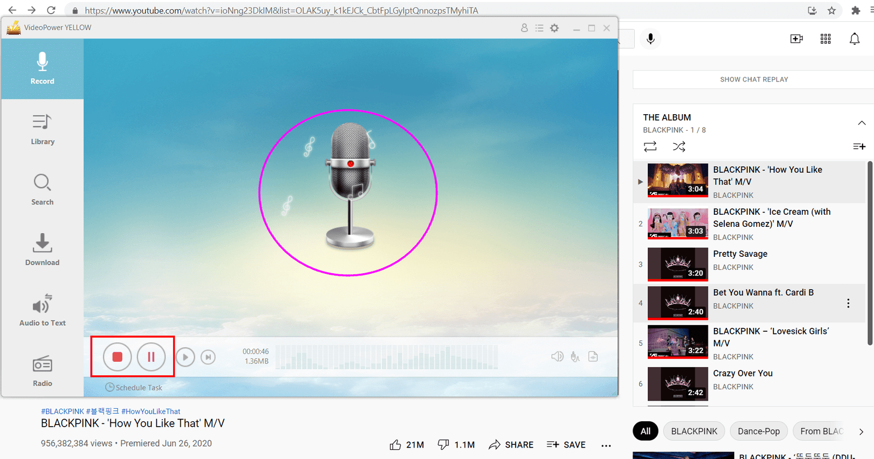The height and width of the screenshot is (459, 874).
Task: Play Crazy Over You in playlist
Action: pos(749,384)
